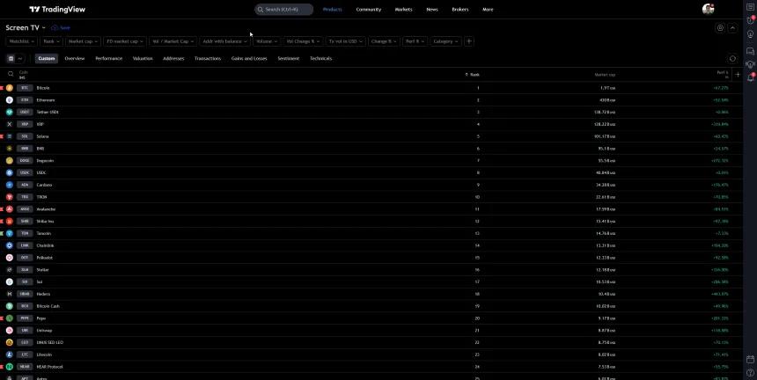
Task: Open the Screen TV screener name dropdown
Action: point(26,28)
